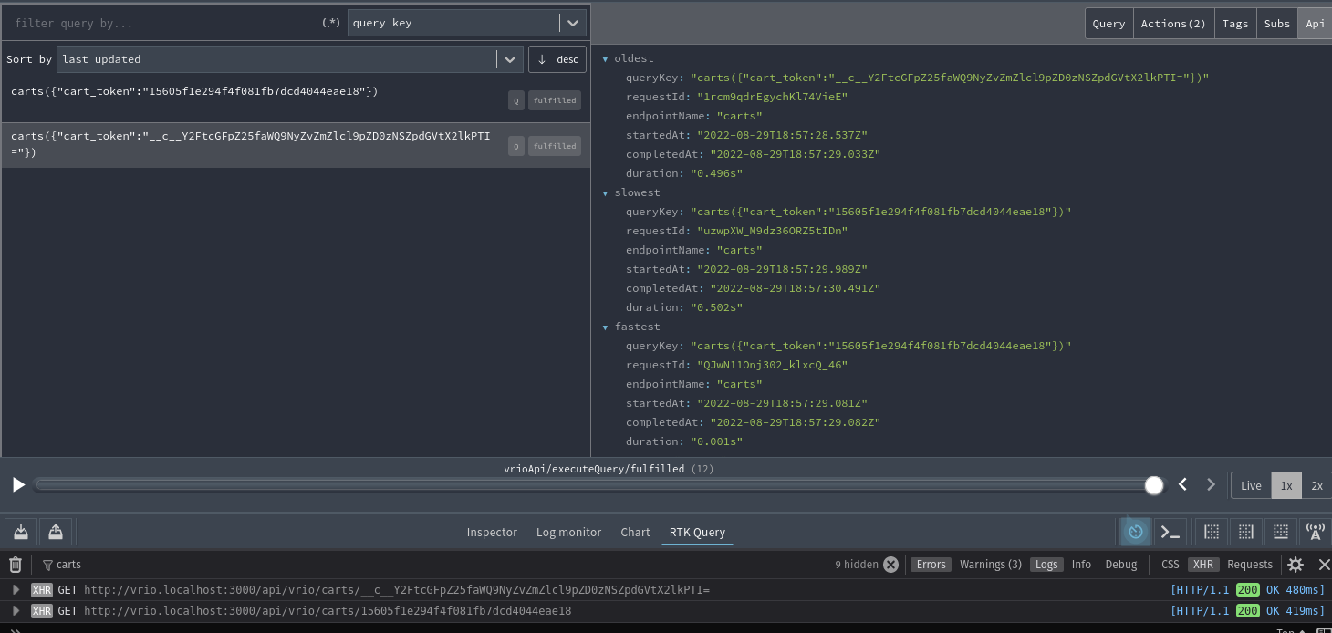The height and width of the screenshot is (633, 1332).
Task: Click the fastest requestId value QJwN11Onj302_klxcQ_46
Action: (772, 365)
